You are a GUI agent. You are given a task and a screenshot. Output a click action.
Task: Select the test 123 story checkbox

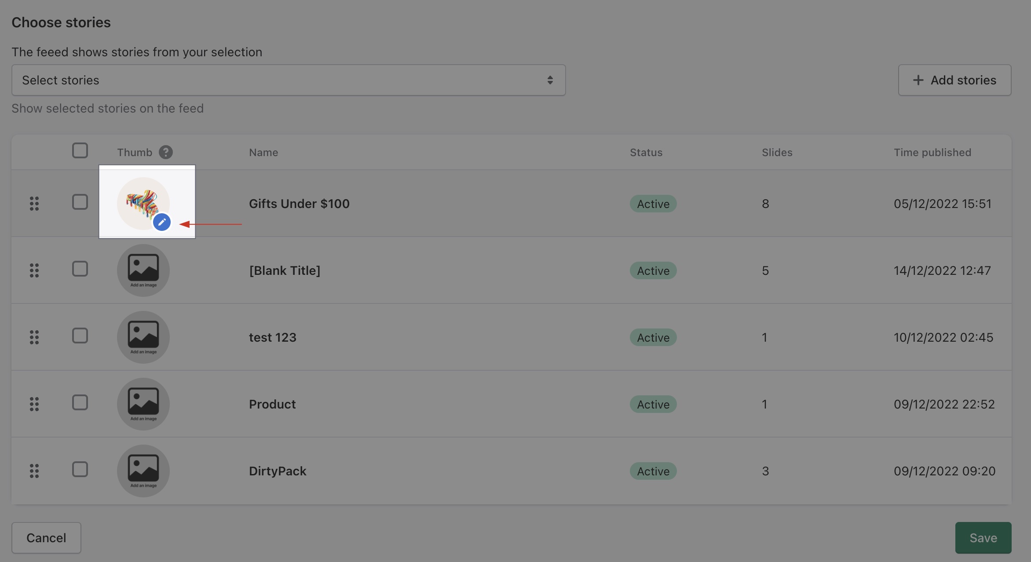(80, 336)
